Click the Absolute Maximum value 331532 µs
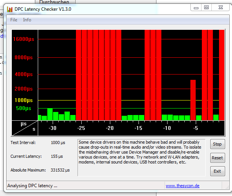 coord(60,170)
